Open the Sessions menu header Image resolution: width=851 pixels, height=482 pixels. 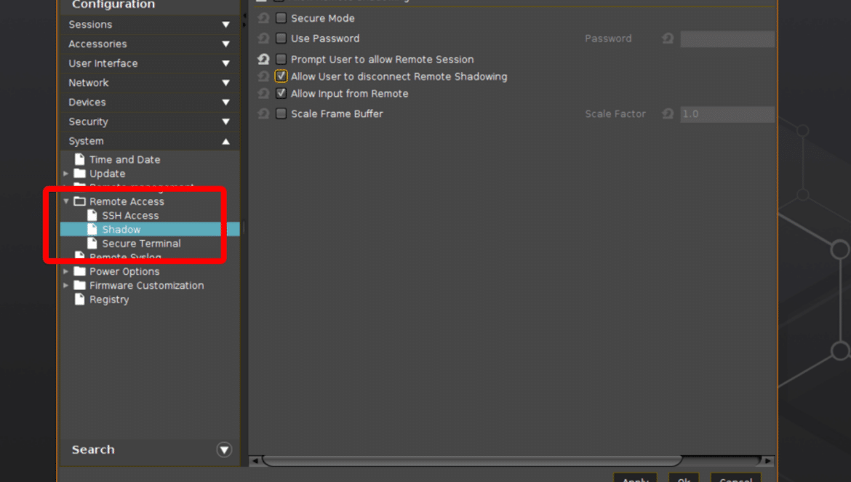pyautogui.click(x=150, y=25)
